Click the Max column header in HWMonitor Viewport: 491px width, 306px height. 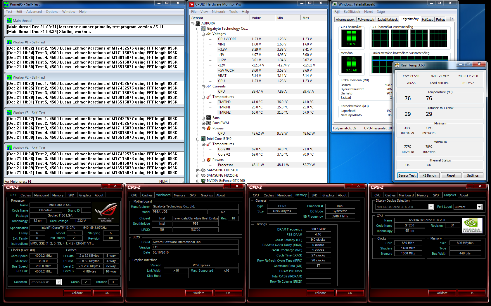coord(313,18)
